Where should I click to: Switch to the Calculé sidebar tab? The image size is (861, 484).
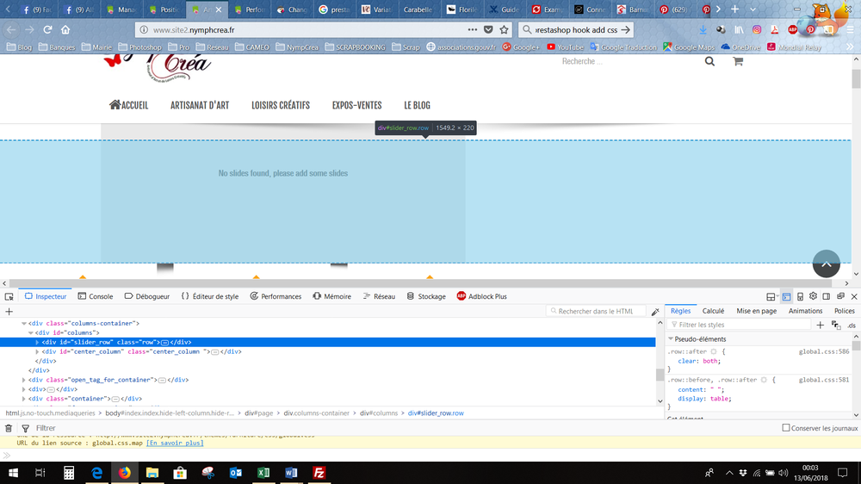coord(713,311)
